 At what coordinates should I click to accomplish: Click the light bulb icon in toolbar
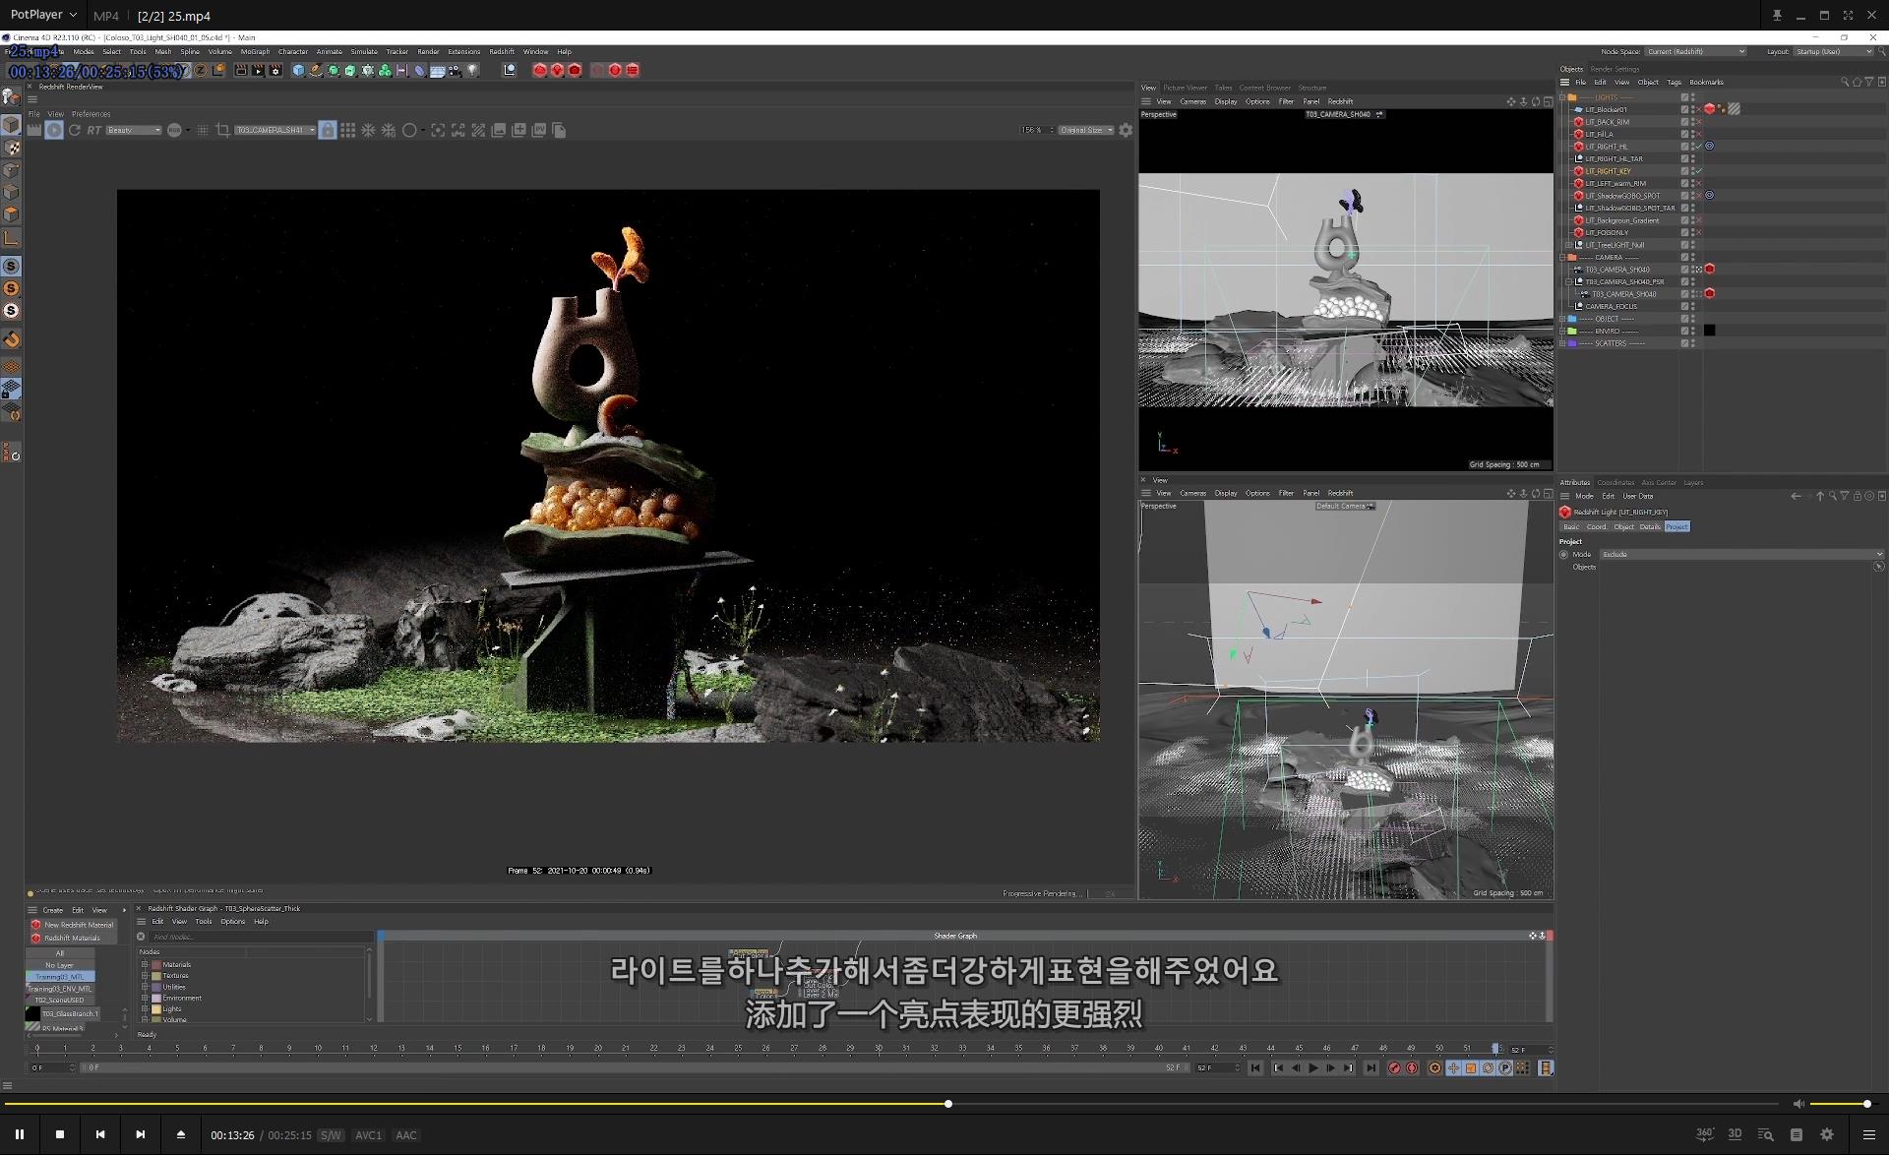pos(473,70)
